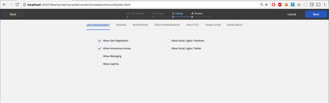Click the browser reload page icon

tap(17, 5)
